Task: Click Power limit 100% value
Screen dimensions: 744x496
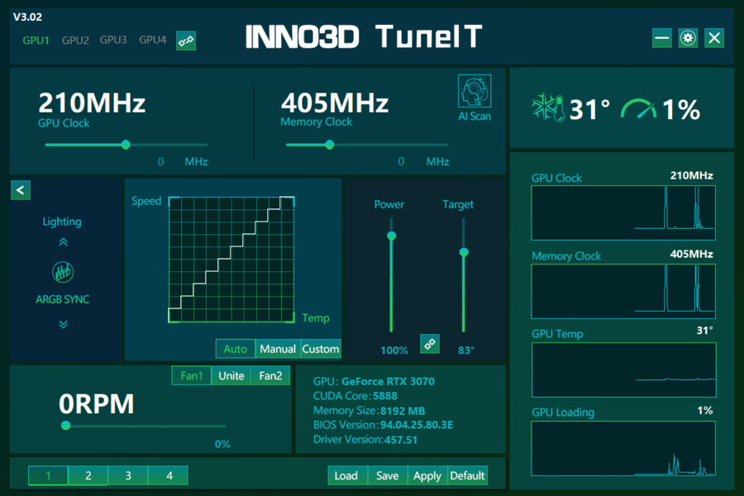Action: (x=393, y=351)
